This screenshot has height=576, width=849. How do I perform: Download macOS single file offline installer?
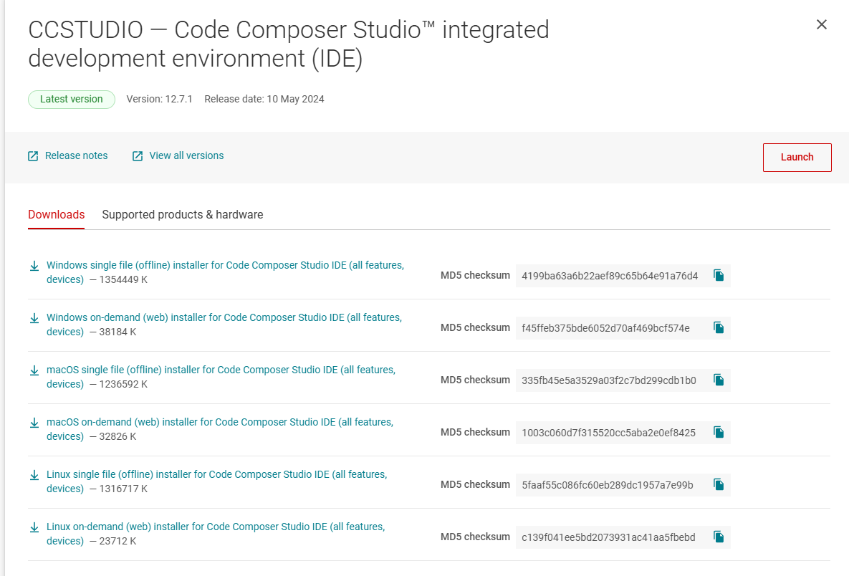pyautogui.click(x=221, y=377)
